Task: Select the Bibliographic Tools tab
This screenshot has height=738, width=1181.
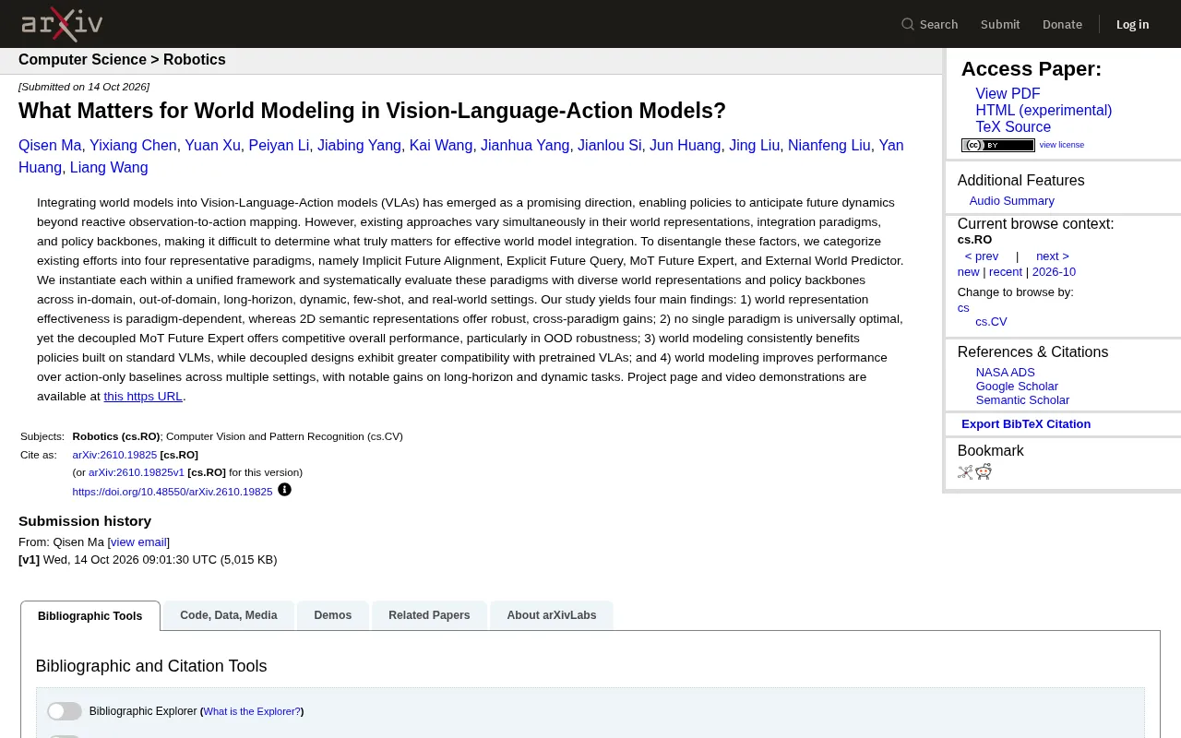Action: pos(90,616)
